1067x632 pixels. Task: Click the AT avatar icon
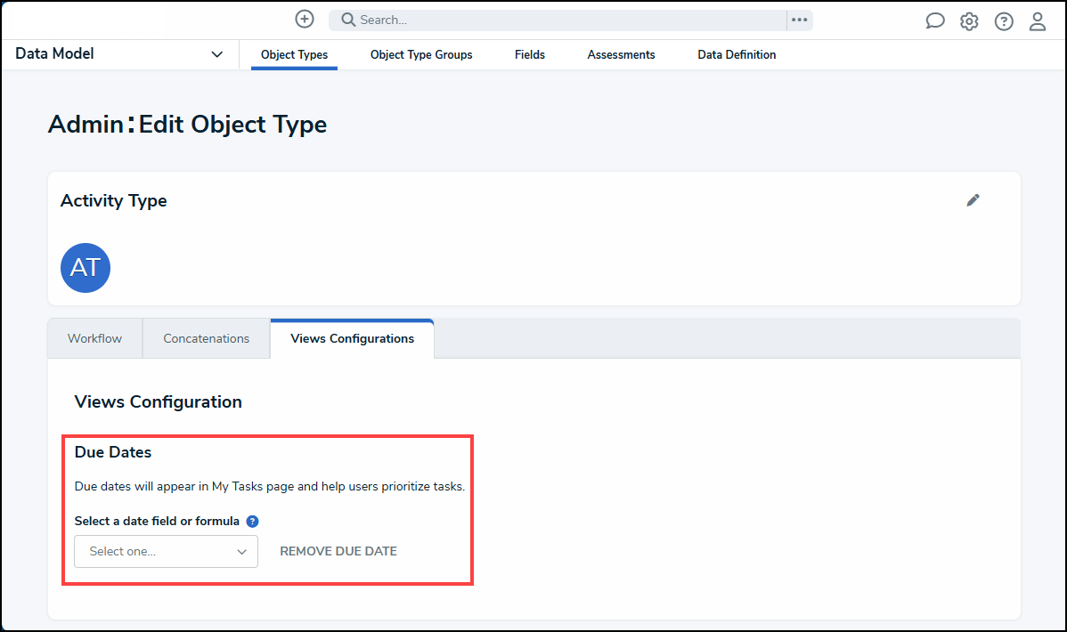point(85,267)
